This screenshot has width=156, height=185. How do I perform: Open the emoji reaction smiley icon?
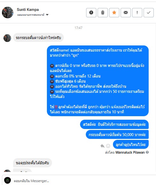(x=108, y=146)
